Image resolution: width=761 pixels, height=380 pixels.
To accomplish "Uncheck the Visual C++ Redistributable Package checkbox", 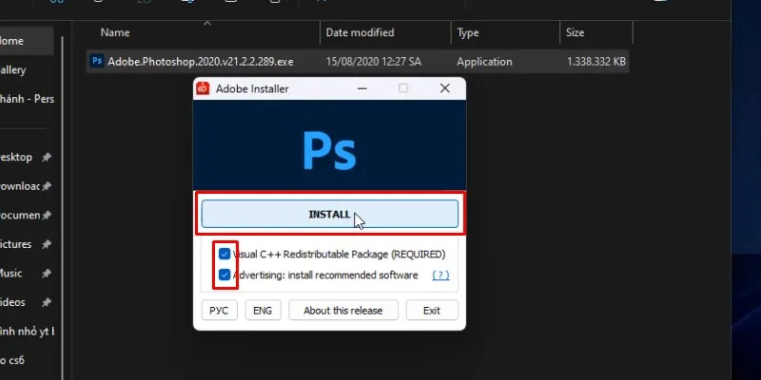I will [x=224, y=255].
